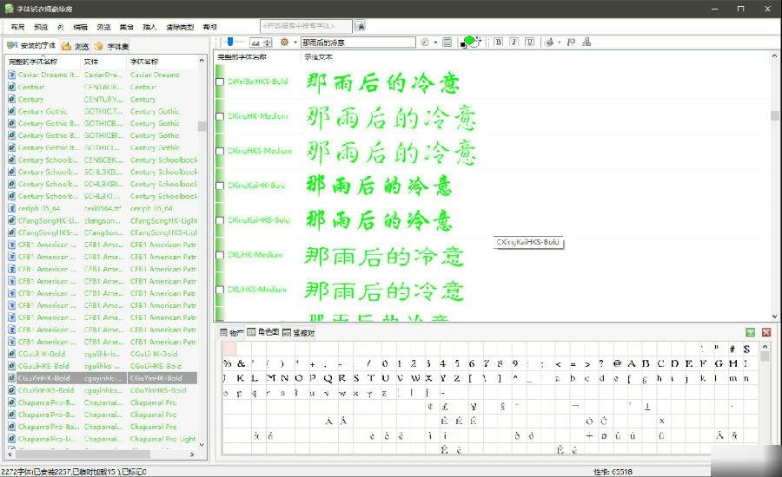Click the 完整的字体名称 preview column header

(257, 57)
